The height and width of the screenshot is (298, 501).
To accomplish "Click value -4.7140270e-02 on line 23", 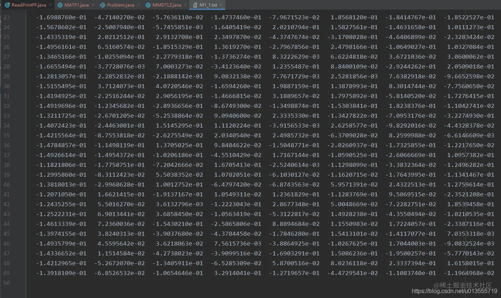I will pyautogui.click(x=119, y=17).
